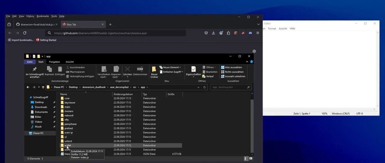Open the Öffnen dropdown in the ribbon
This screenshot has height=163, width=385.
[209, 67]
